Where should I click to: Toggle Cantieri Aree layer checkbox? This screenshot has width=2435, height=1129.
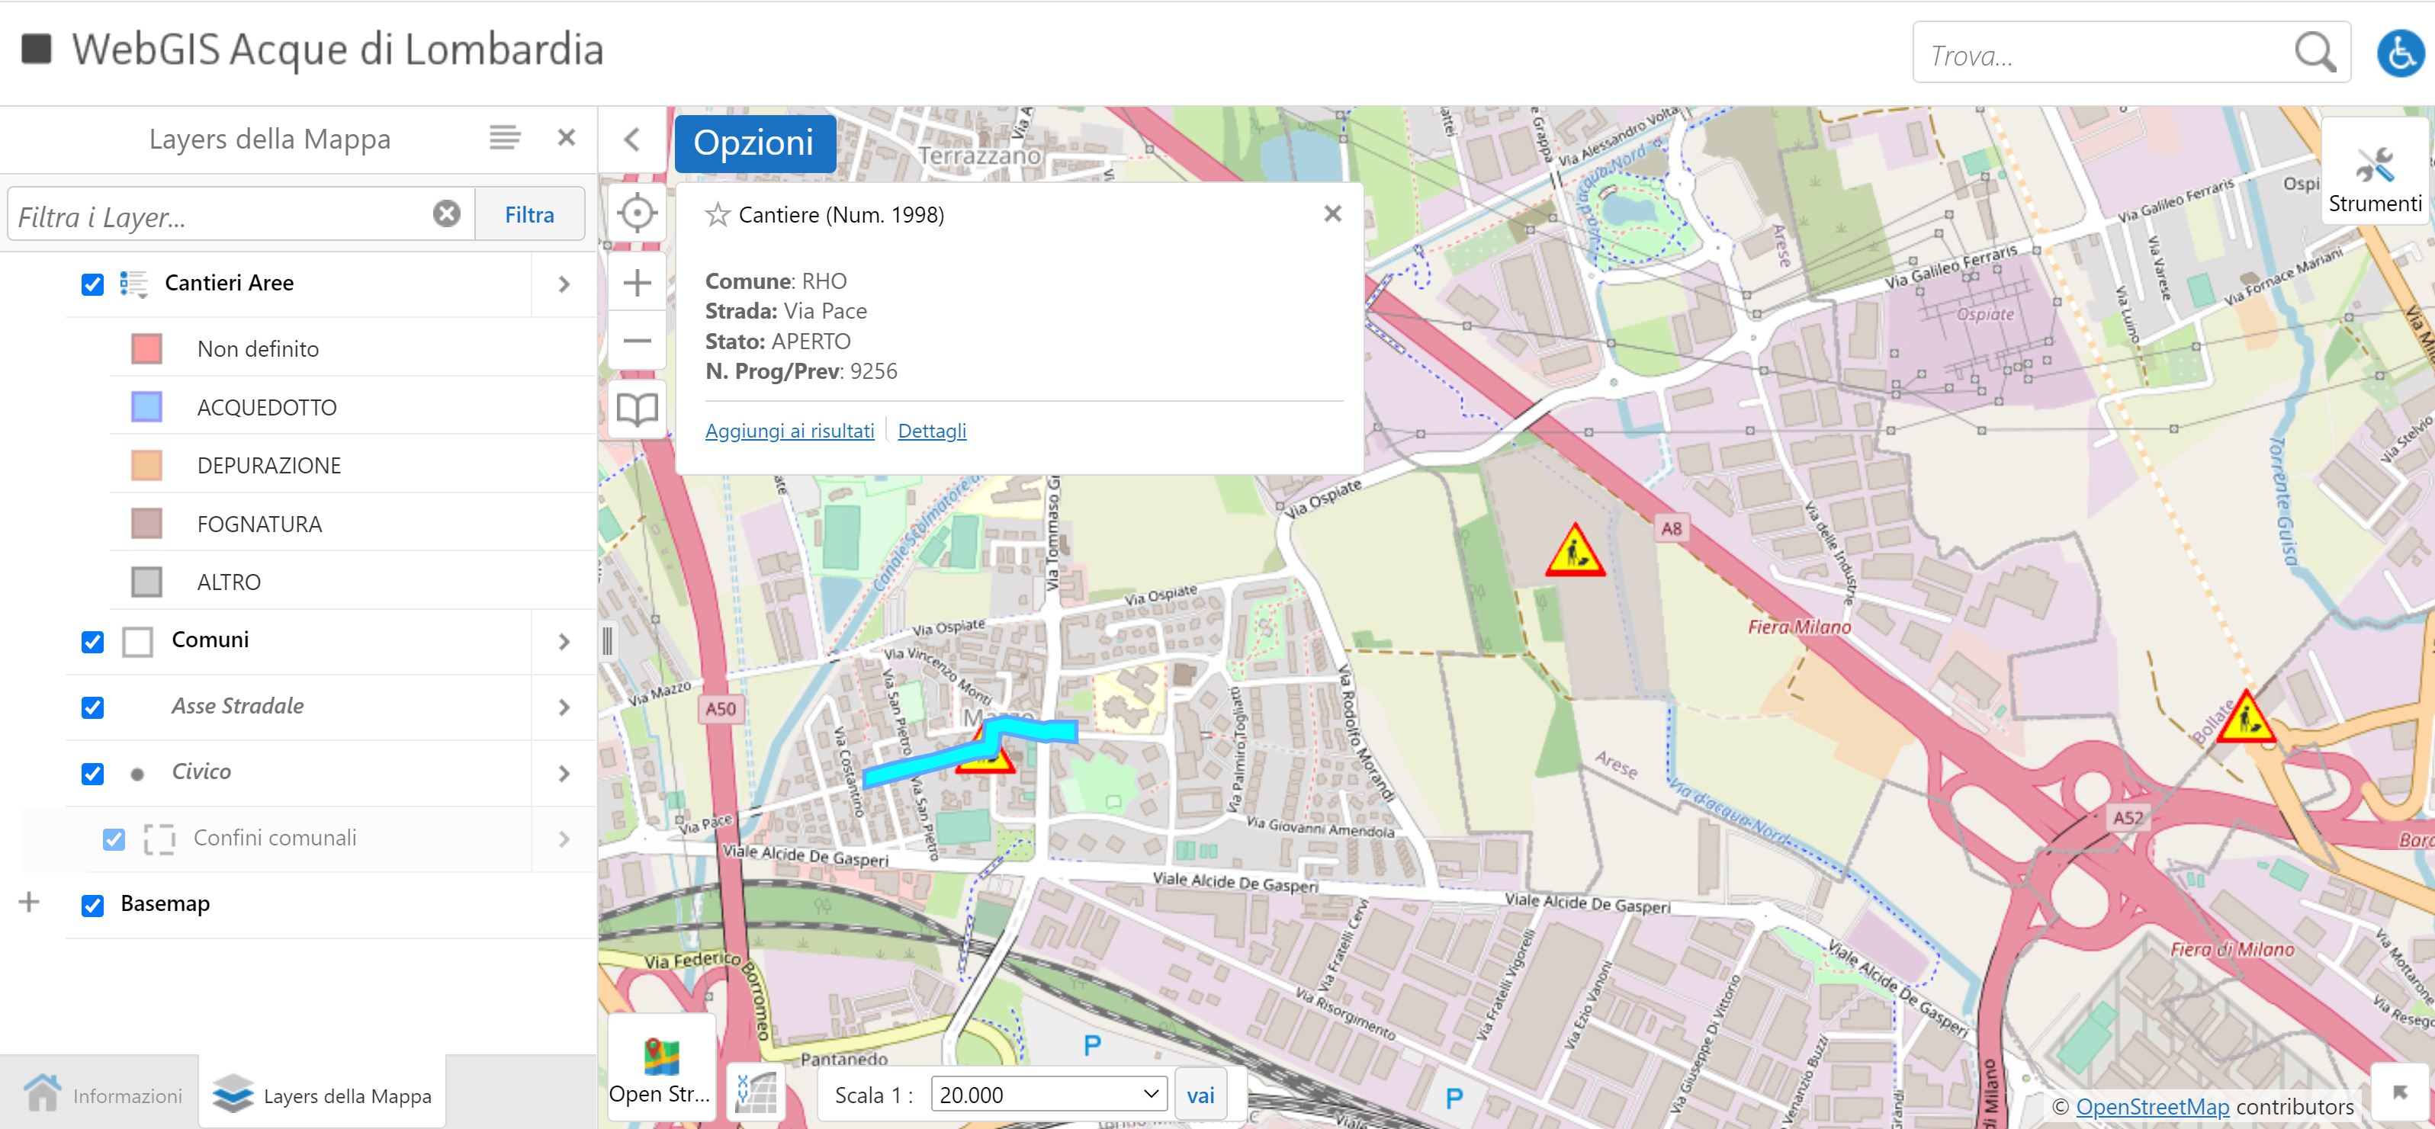coord(92,284)
